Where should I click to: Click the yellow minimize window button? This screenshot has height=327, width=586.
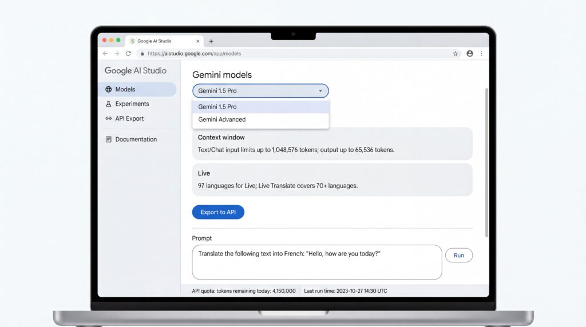(112, 41)
